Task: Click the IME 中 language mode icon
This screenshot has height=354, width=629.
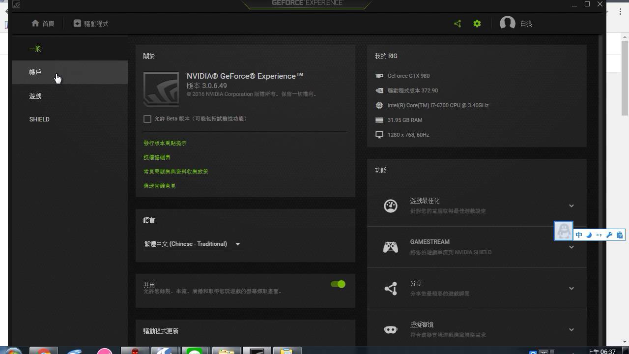Action: [x=579, y=235]
